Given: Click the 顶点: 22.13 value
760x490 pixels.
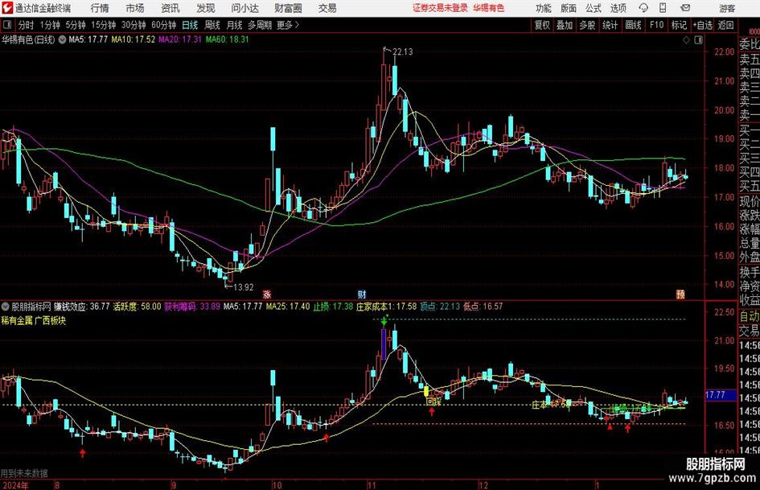Looking at the screenshot, I should [x=440, y=307].
